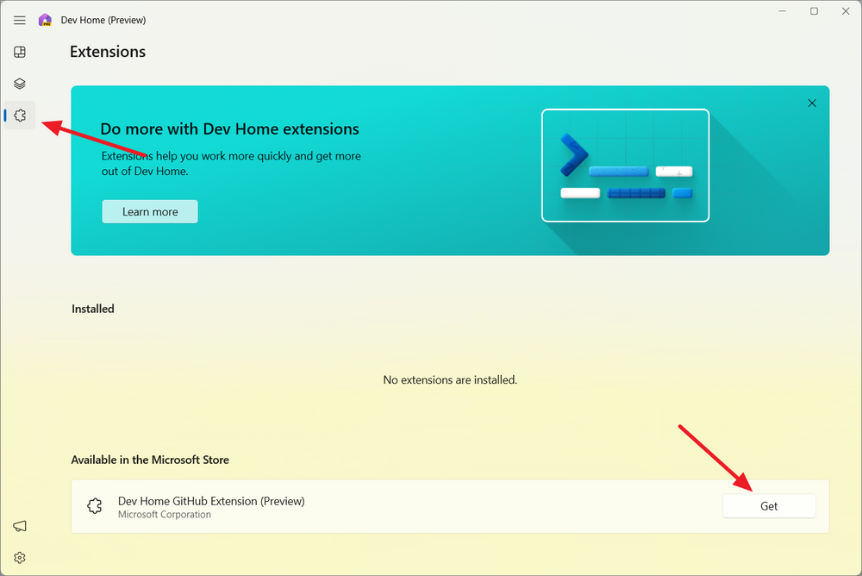Click the Installed section heading
Screen dimensions: 862x576
click(x=92, y=308)
